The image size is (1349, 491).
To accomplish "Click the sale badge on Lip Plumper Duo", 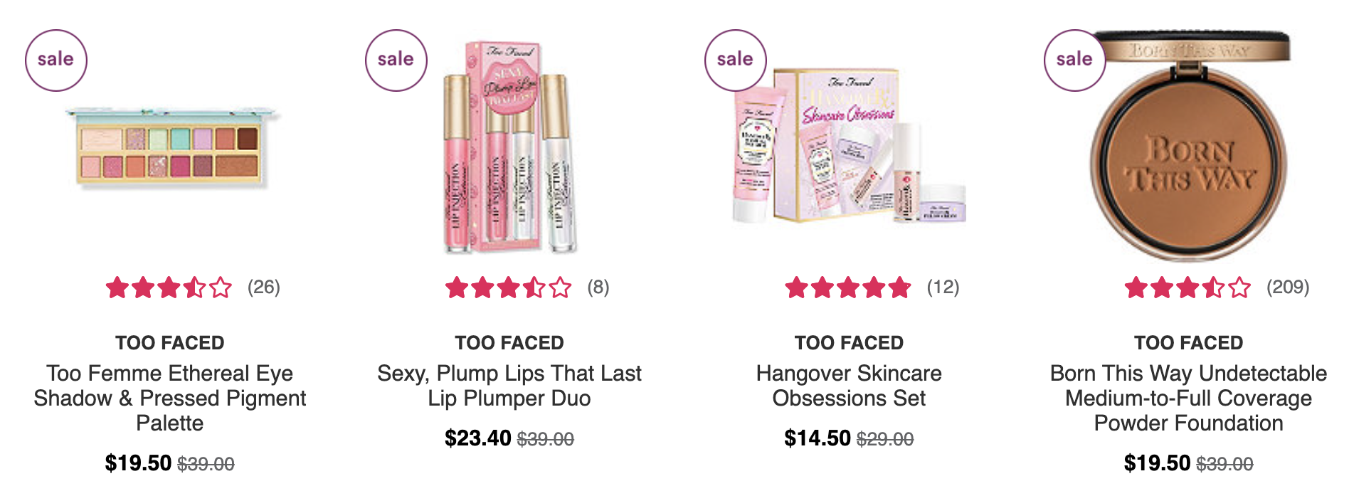I will (x=396, y=60).
